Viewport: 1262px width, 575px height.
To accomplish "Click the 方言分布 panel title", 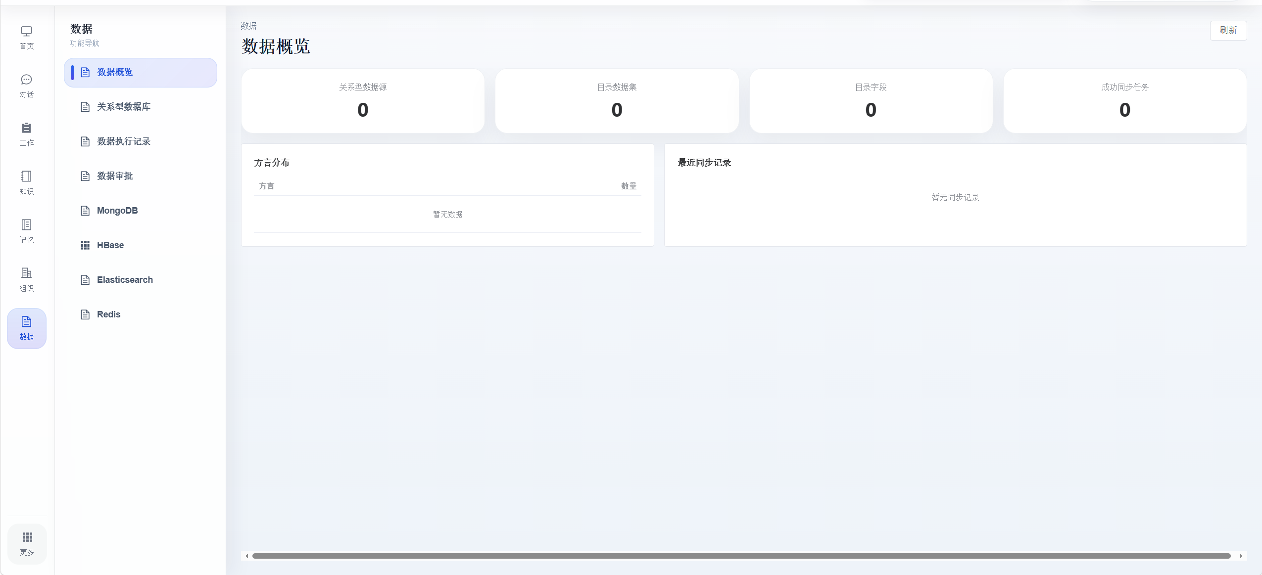I will (272, 163).
